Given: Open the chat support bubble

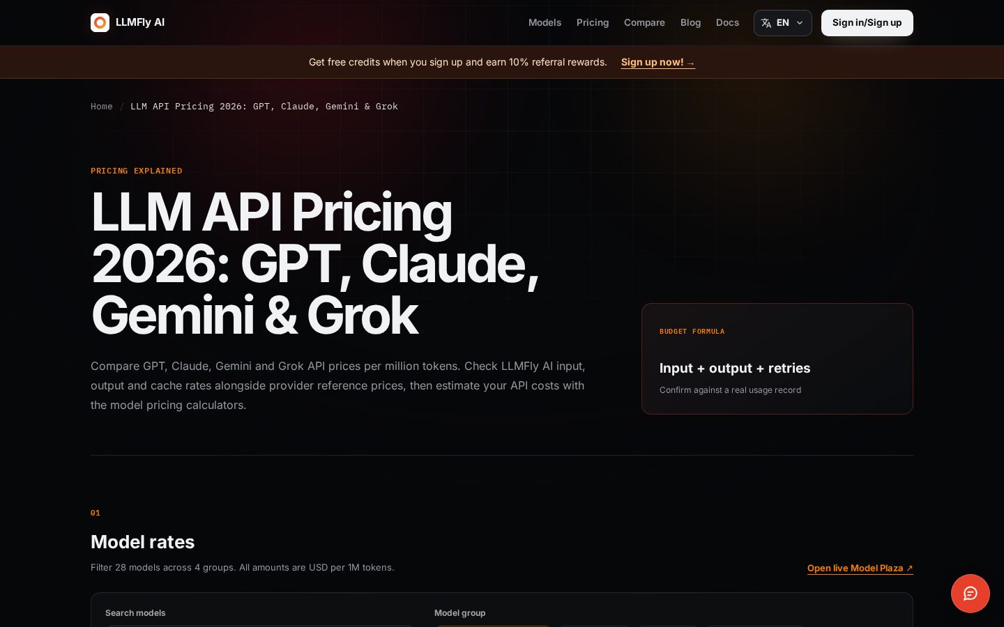Looking at the screenshot, I should point(970,594).
